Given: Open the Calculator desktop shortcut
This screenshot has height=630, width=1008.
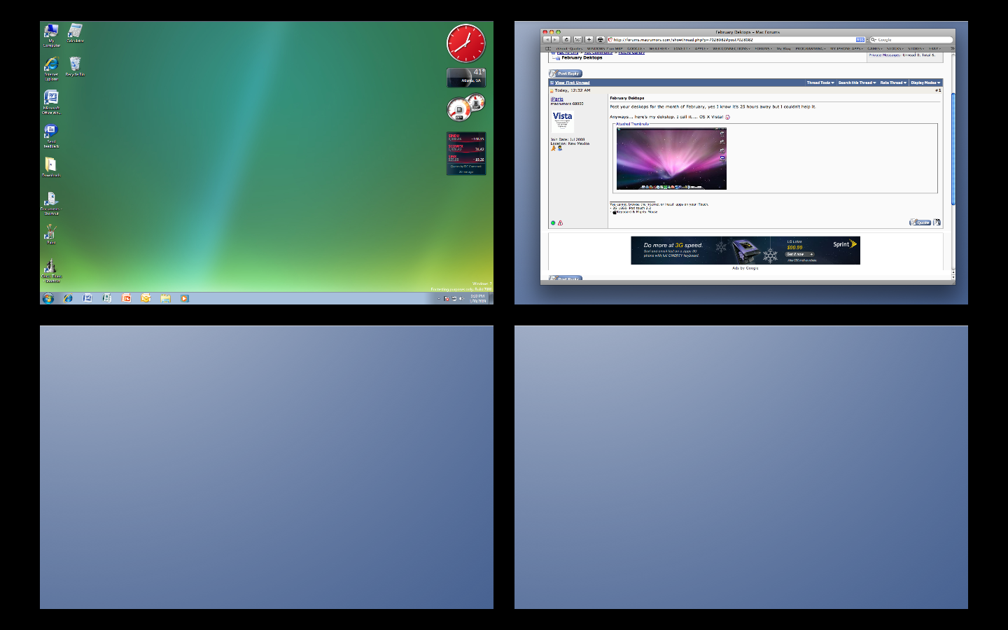Looking at the screenshot, I should 75,33.
